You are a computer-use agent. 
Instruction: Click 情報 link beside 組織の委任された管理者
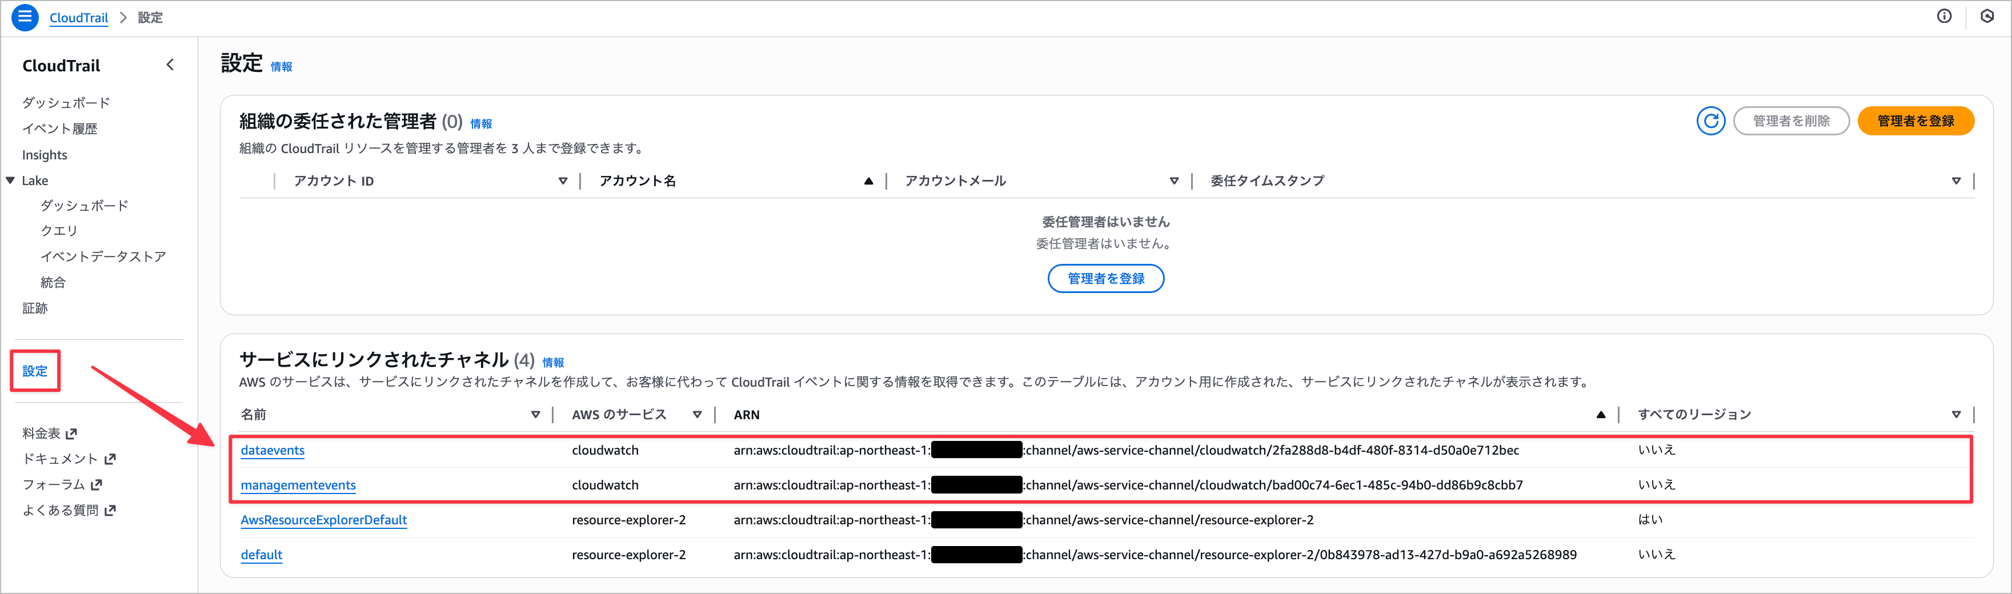[x=481, y=124]
